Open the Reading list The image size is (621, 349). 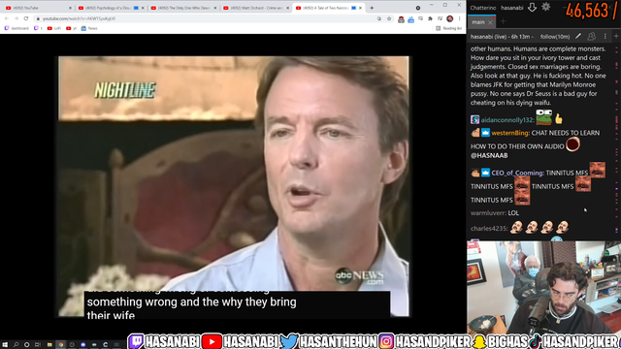[448, 28]
